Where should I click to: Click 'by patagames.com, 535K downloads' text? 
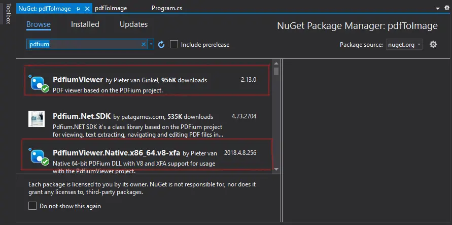(163, 117)
